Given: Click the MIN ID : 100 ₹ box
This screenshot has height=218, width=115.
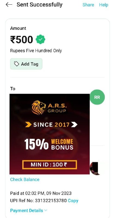Looking at the screenshot, I should tap(49, 165).
